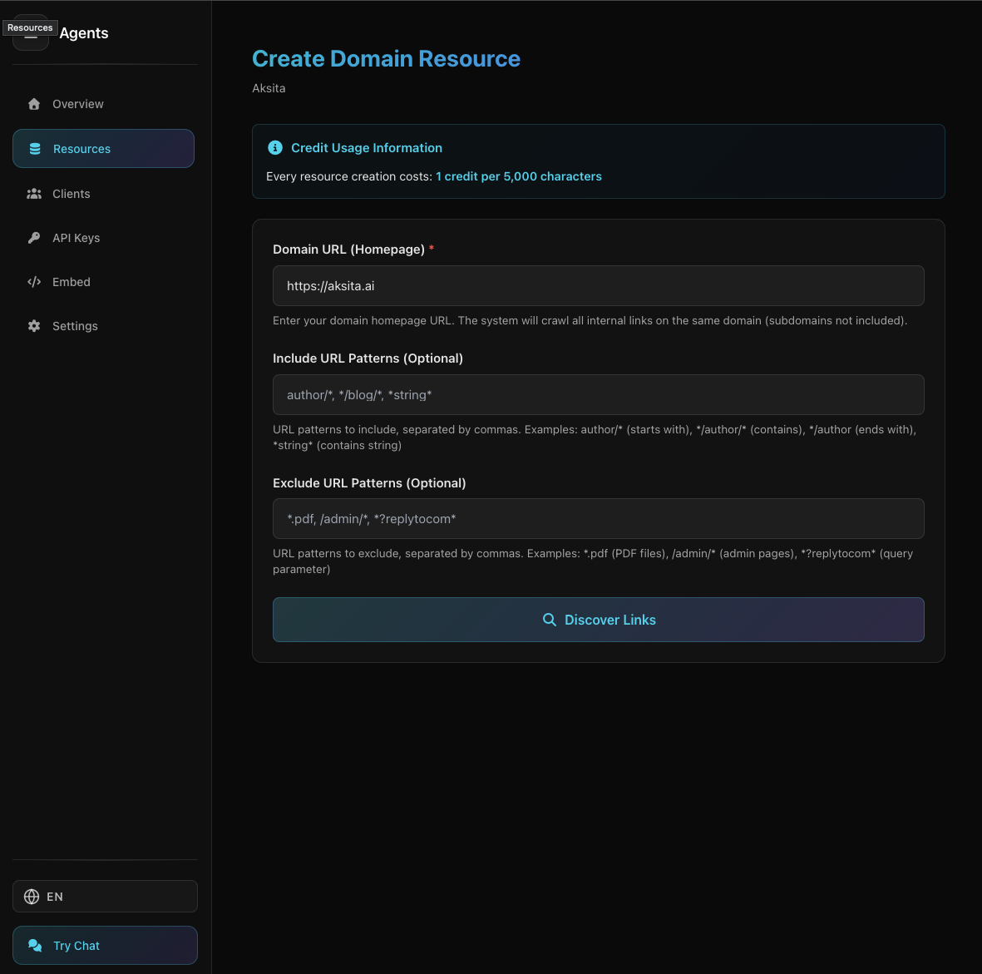Image resolution: width=982 pixels, height=974 pixels.
Task: Open Settings via the gear icon
Action: coord(34,325)
